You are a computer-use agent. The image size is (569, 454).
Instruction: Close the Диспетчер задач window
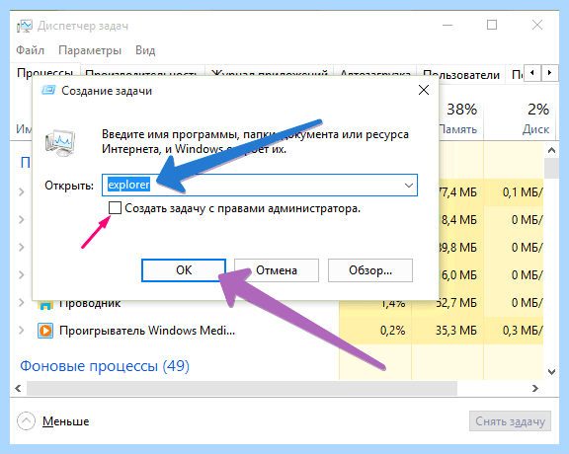pos(537,25)
